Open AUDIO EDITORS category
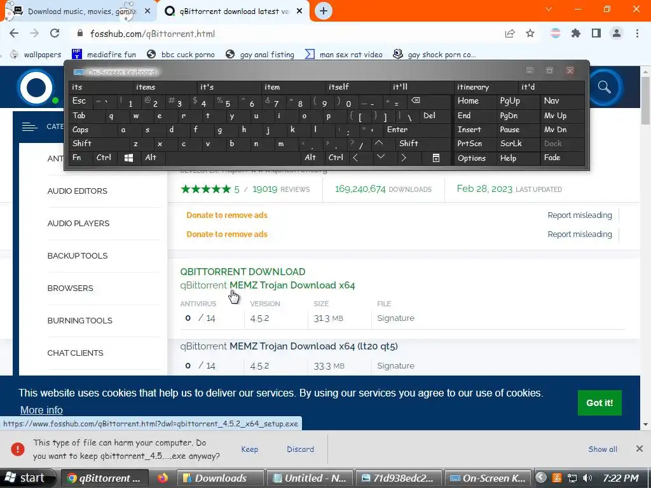 pos(77,191)
